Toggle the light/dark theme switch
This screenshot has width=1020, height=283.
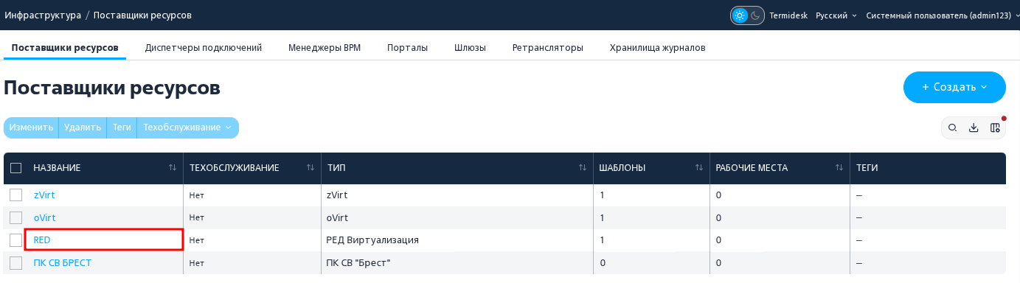pos(747,15)
